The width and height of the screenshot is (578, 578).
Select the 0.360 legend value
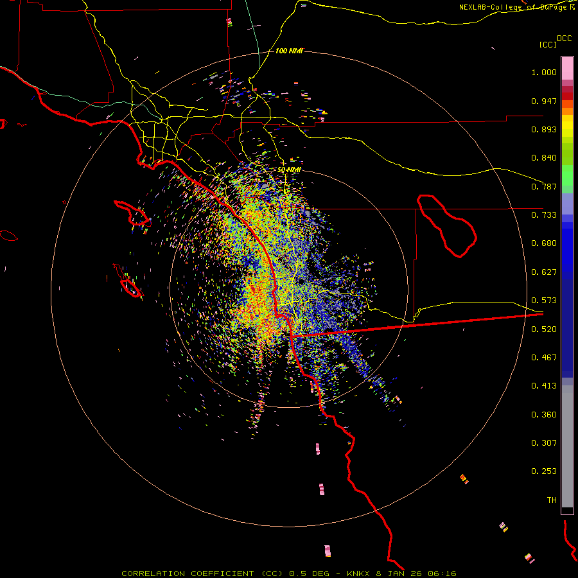pyautogui.click(x=544, y=415)
